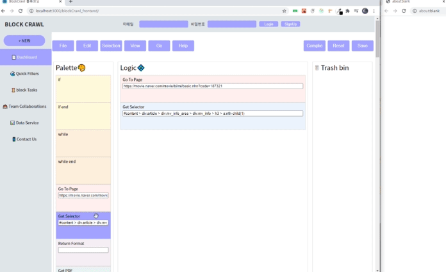446x272 pixels.
Task: Click the + NEW button
Action: point(24,40)
